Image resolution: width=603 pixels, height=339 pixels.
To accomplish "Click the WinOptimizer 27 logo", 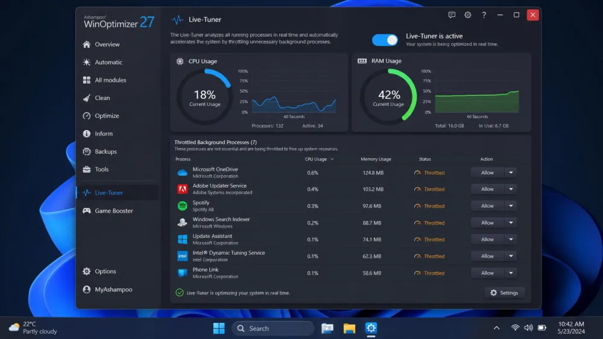I will [x=119, y=22].
